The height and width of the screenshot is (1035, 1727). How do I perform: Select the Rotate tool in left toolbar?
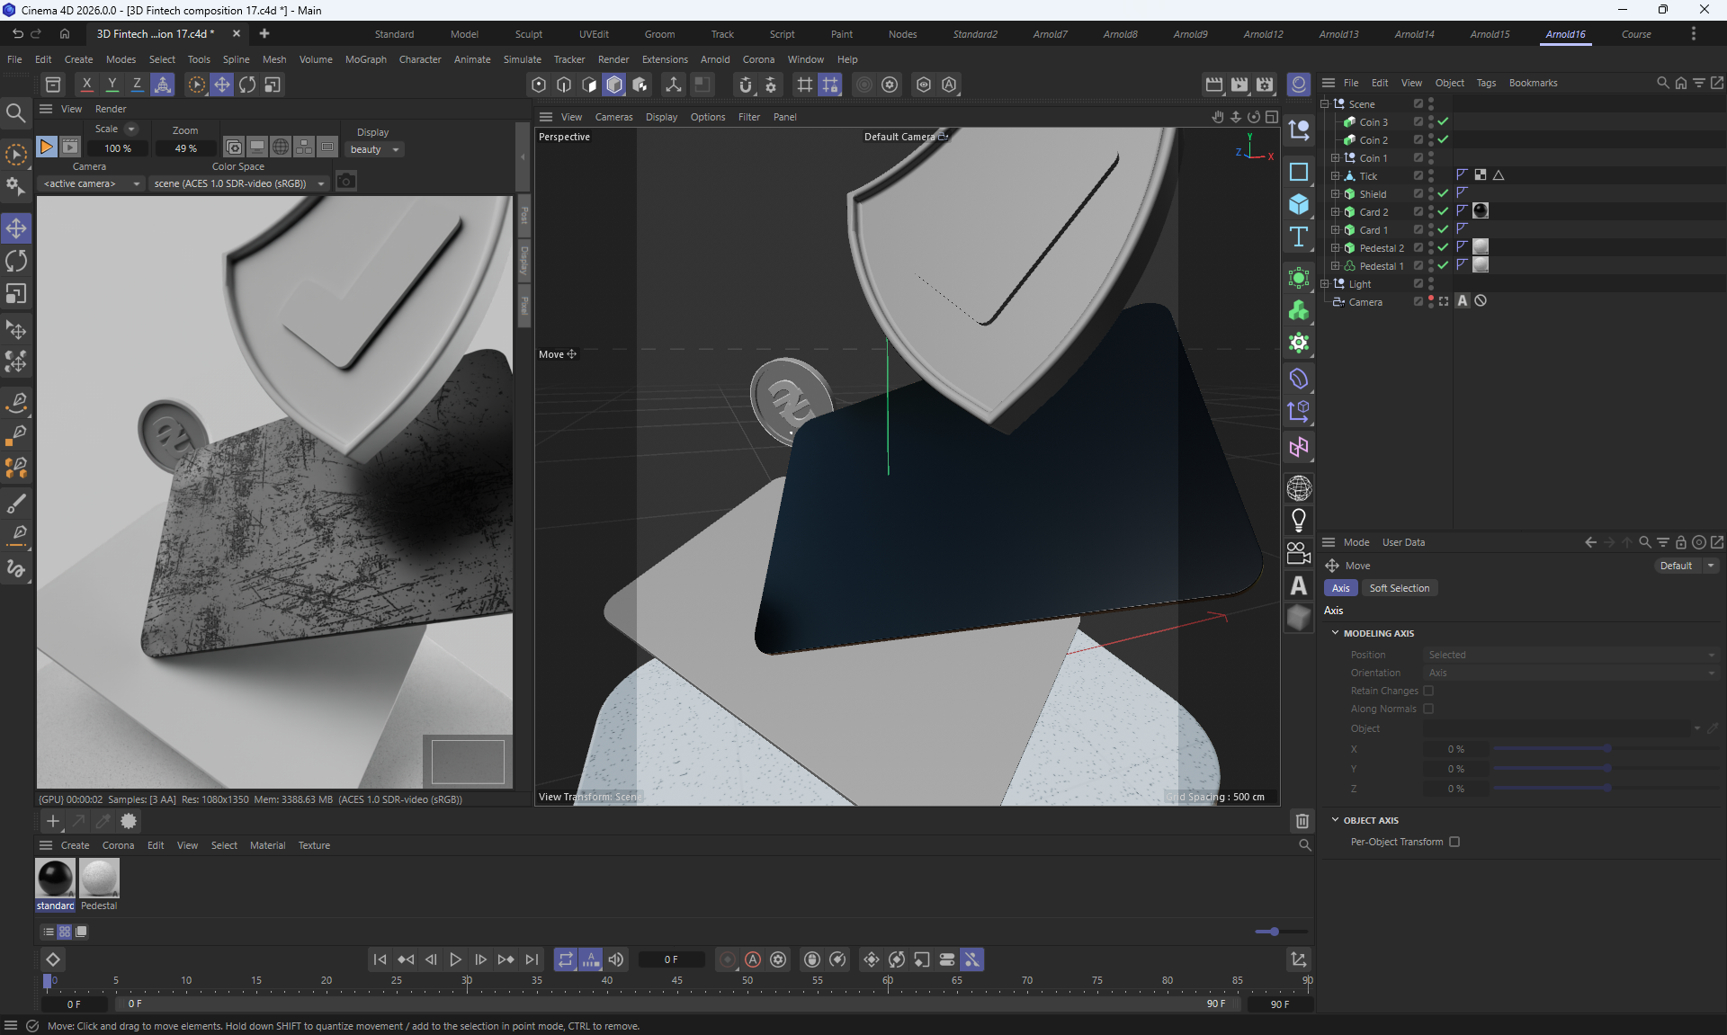tap(16, 262)
